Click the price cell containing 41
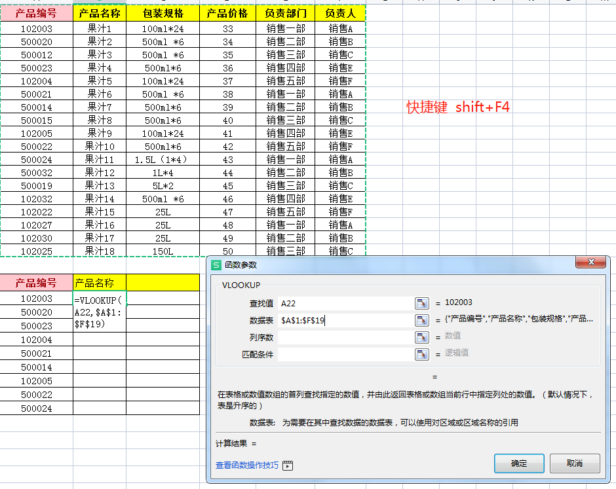This screenshot has height=489, width=616. pyautogui.click(x=227, y=133)
